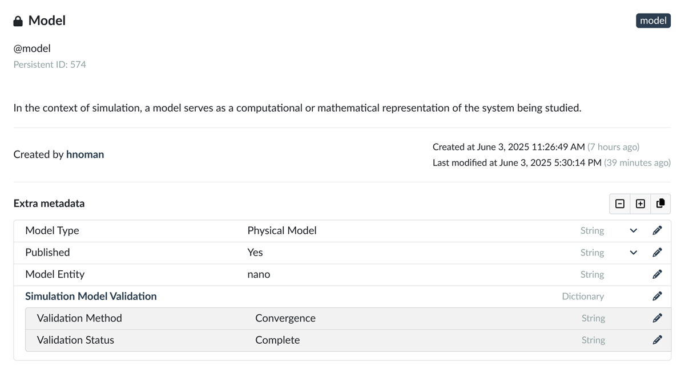Edit the Model Type field pencil icon
Image resolution: width=685 pixels, height=374 pixels.
[x=658, y=230]
